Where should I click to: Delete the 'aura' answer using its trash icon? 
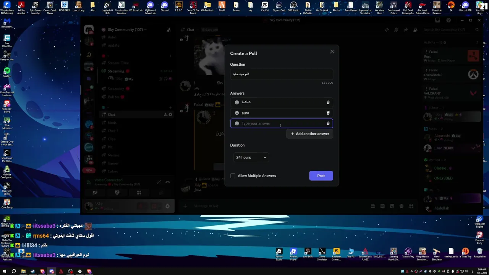tap(328, 113)
